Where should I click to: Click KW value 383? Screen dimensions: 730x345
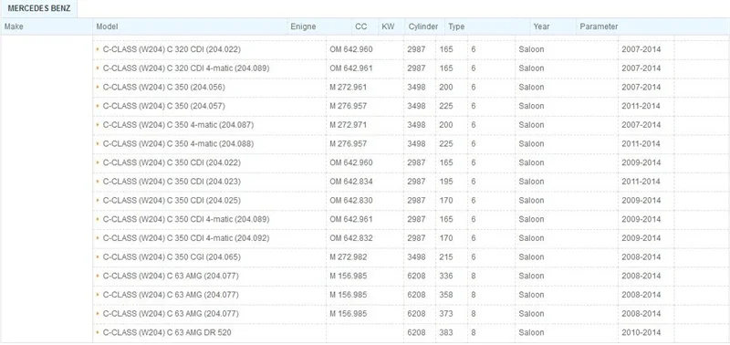pos(446,332)
